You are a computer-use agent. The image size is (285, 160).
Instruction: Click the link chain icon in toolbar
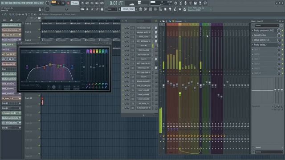[x=97, y=9]
